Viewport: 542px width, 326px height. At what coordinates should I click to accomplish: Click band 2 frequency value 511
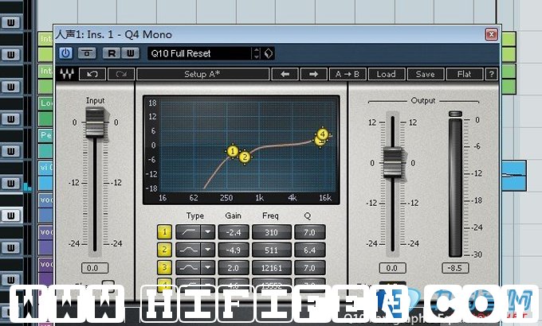tap(271, 250)
